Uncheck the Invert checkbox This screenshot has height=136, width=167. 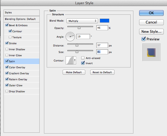coord(83,63)
